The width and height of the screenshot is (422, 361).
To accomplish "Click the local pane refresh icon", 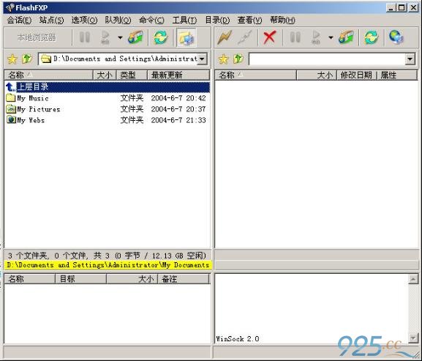I will click(x=160, y=37).
